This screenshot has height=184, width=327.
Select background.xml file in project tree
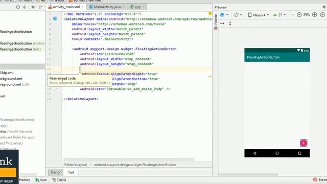point(11,79)
